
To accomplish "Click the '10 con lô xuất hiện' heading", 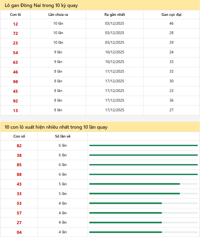I will [56, 127].
